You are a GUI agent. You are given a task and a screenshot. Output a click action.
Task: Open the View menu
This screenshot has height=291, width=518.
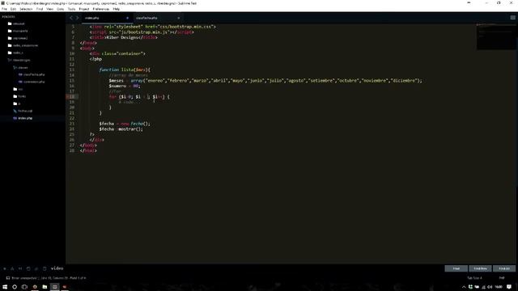click(x=50, y=9)
